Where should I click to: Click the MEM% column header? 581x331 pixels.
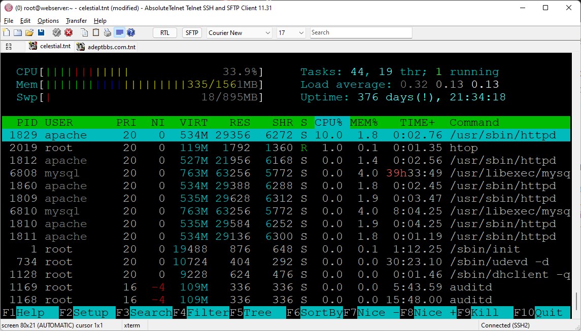364,123
